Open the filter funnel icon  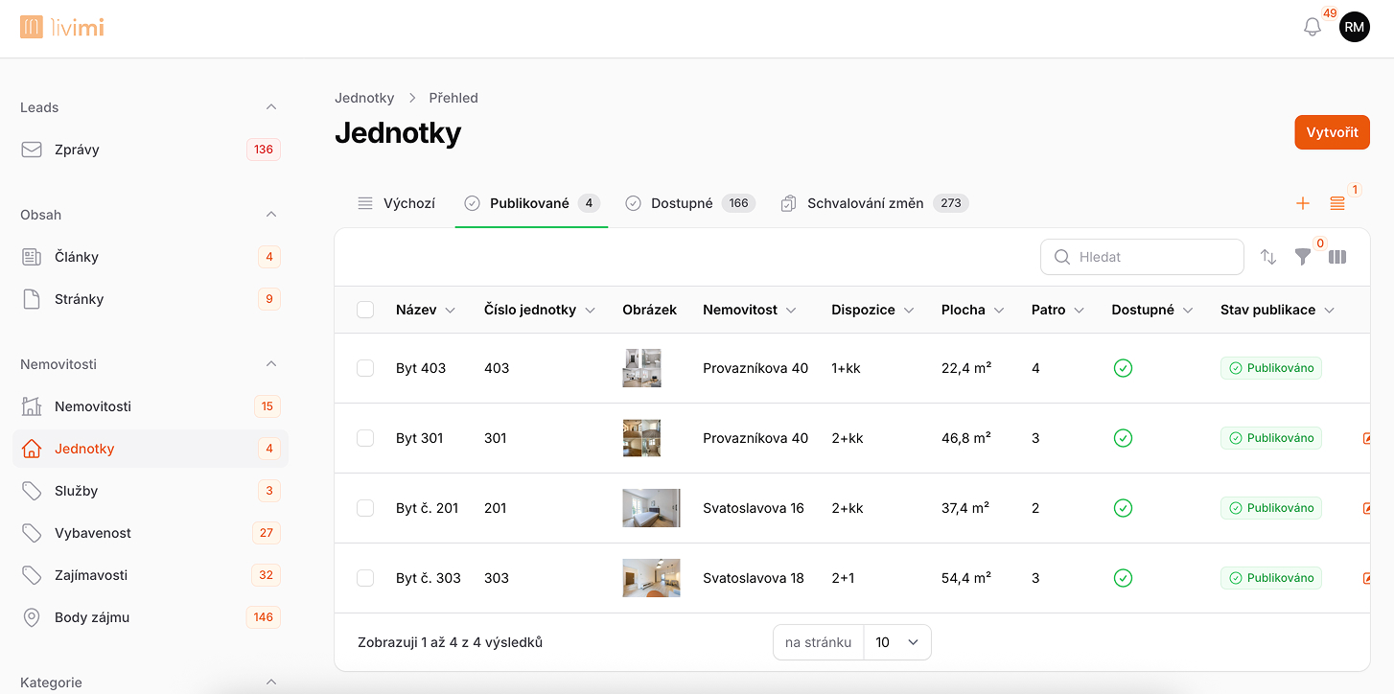coord(1303,257)
